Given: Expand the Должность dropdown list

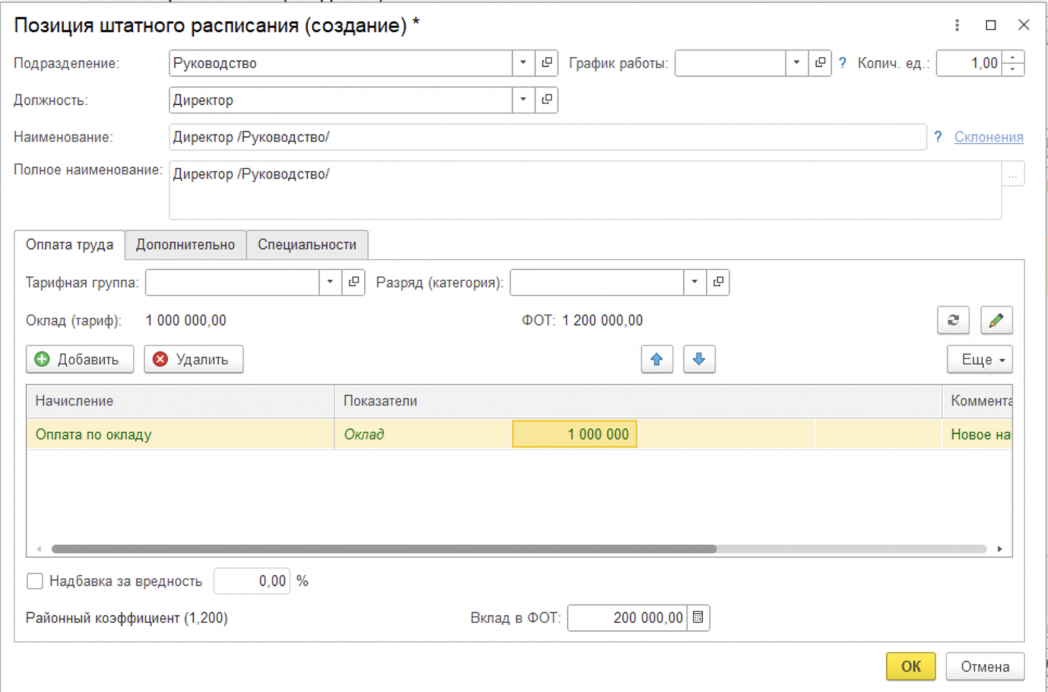Looking at the screenshot, I should pyautogui.click(x=523, y=100).
